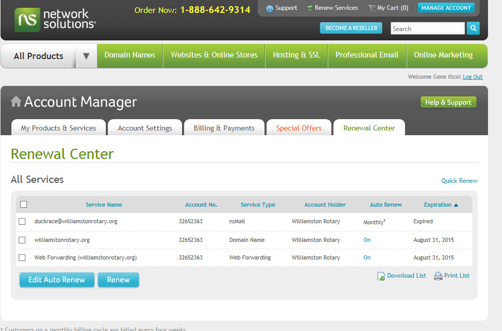Viewport: 502px width, 331px height.
Task: Click the Support link text
Action: point(286,8)
